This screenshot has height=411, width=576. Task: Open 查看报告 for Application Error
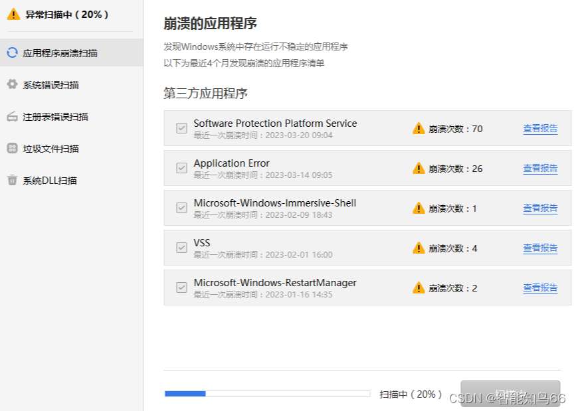[x=540, y=168]
